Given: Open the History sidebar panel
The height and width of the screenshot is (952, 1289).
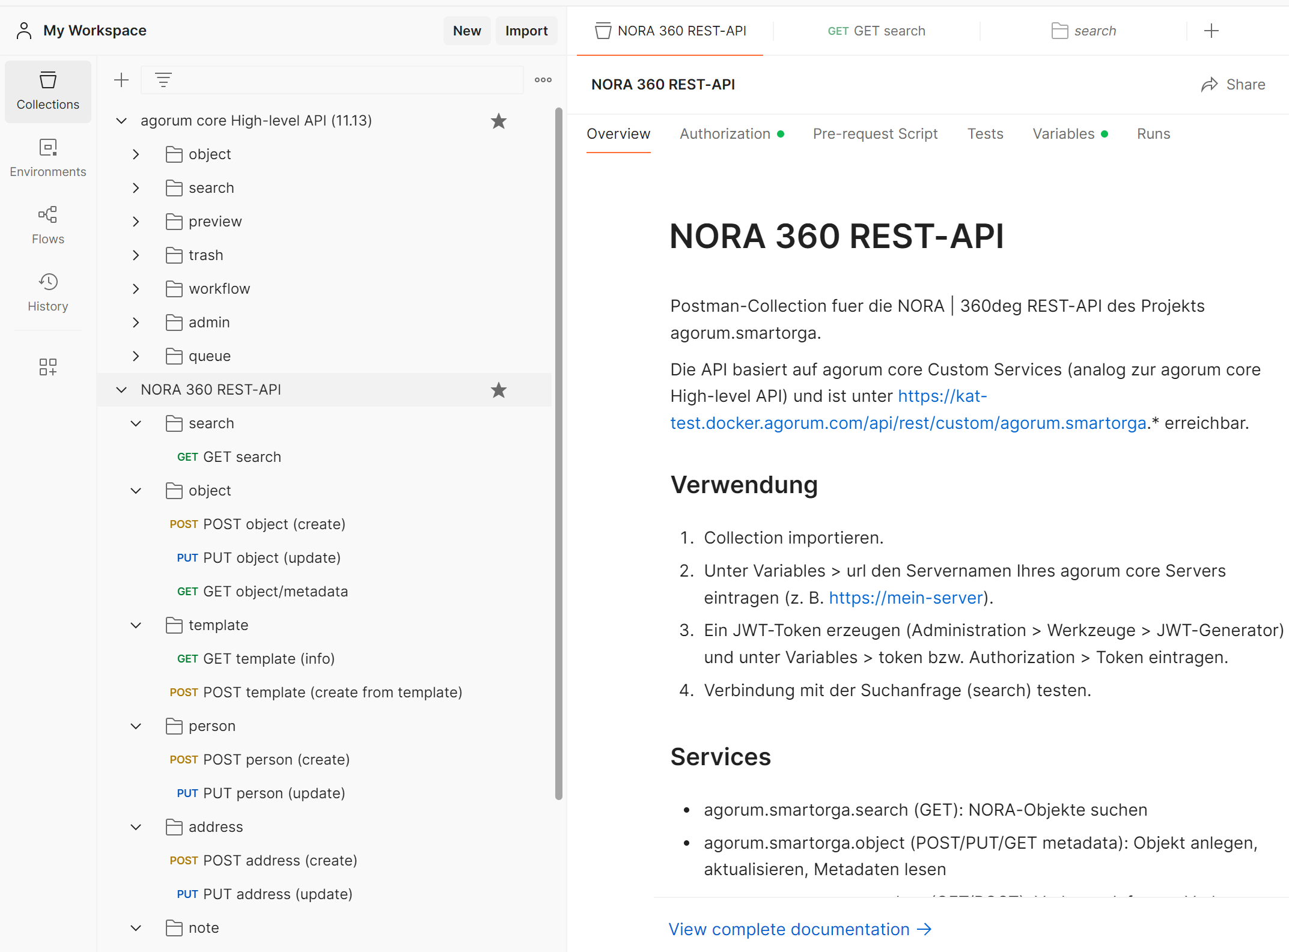Looking at the screenshot, I should pos(47,293).
